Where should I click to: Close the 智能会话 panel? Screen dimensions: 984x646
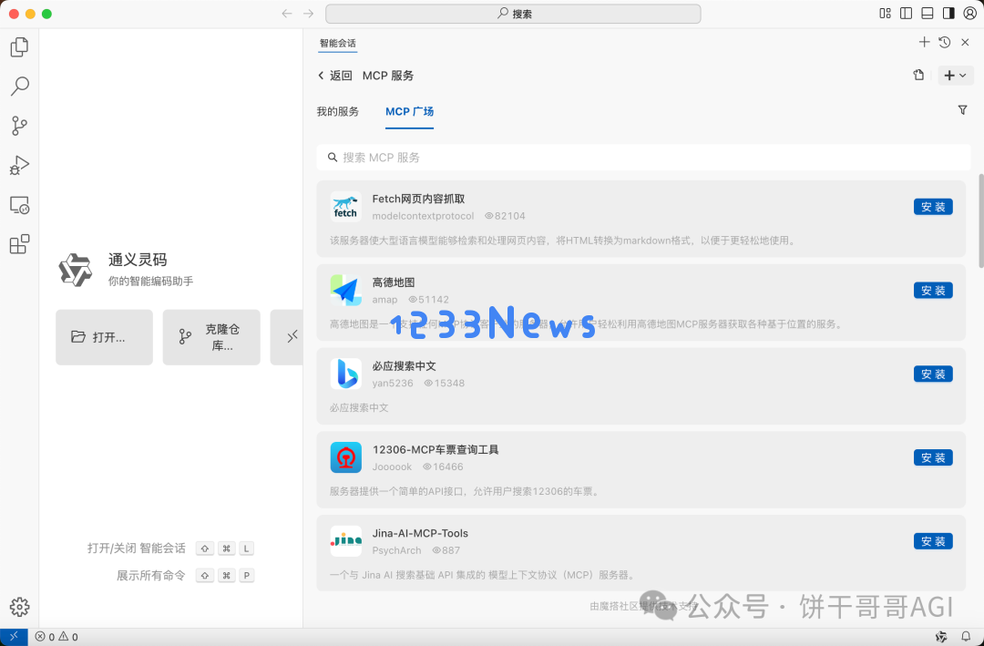pos(965,42)
